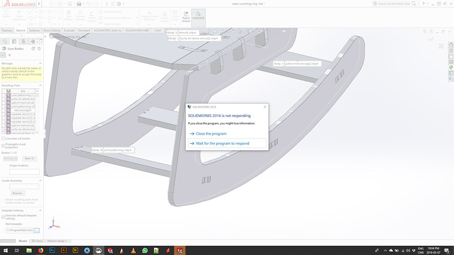The width and height of the screenshot is (454, 255).
Task: Open Adobe Bridge from the taskbar
Action: point(75,250)
